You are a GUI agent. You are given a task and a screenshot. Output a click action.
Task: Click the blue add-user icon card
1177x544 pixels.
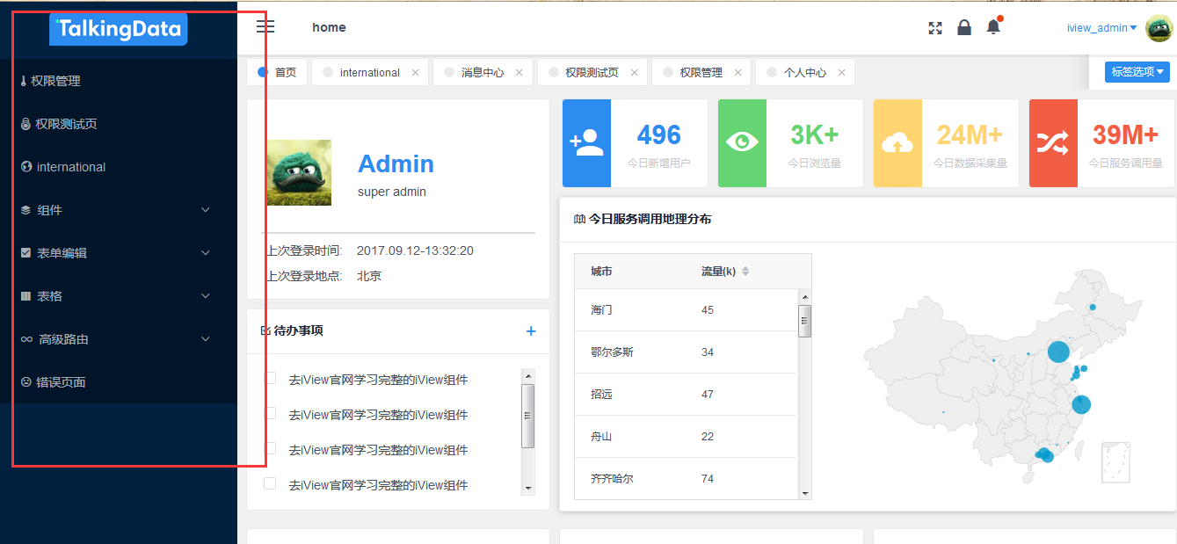(x=586, y=143)
